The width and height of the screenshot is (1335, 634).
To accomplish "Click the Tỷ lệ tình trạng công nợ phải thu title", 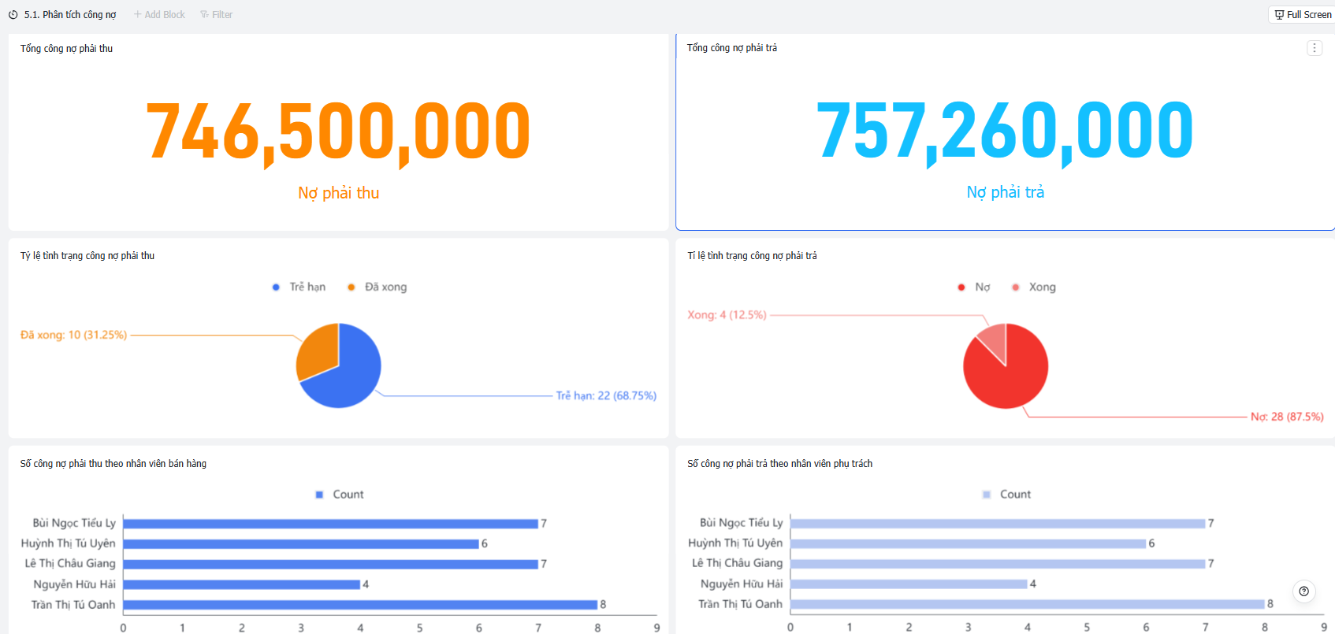I will 87,256.
